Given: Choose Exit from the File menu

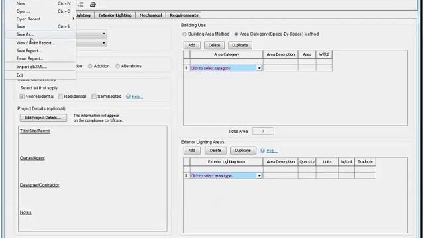Looking at the screenshot, I should [40, 75].
